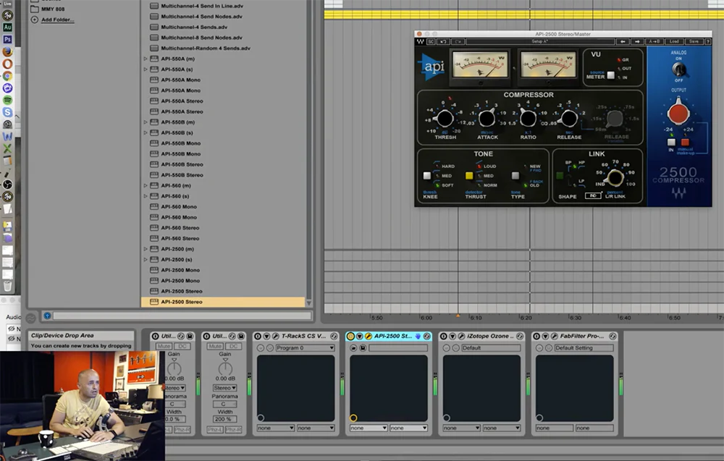Click the red Output knob on the compressor
724x461 pixels.
[x=678, y=114]
